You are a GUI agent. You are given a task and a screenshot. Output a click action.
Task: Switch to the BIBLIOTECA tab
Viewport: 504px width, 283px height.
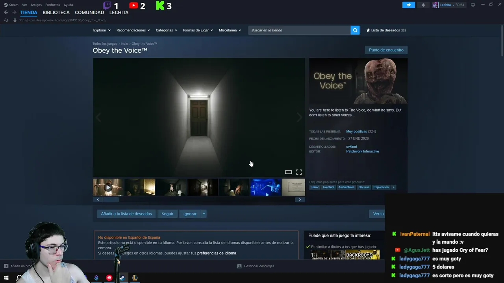pyautogui.click(x=56, y=13)
